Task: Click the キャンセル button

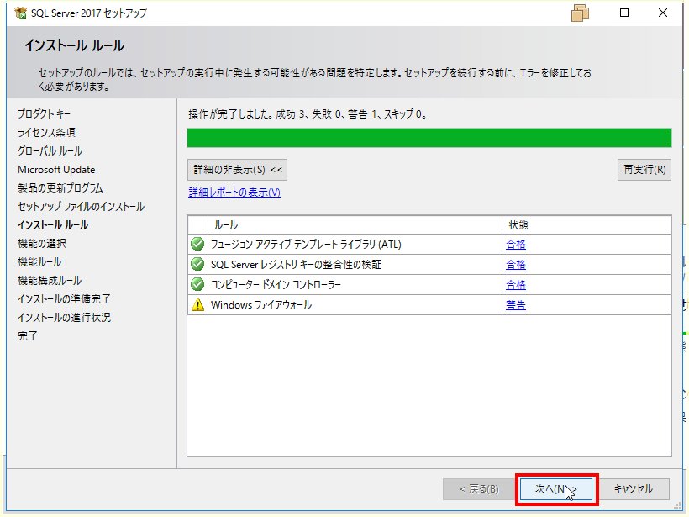Action: point(634,489)
